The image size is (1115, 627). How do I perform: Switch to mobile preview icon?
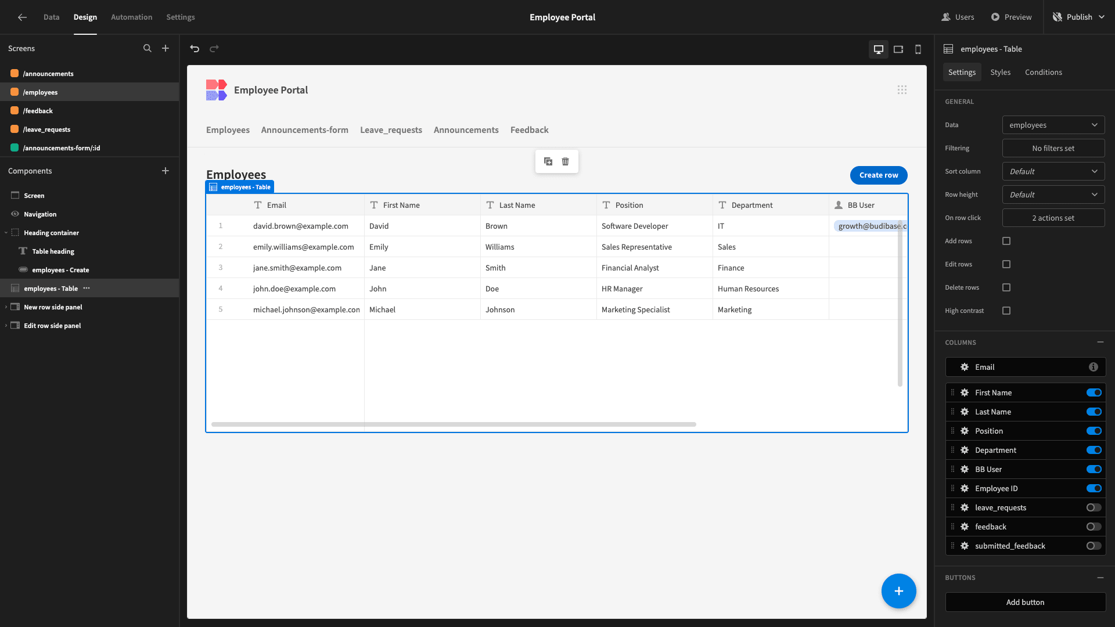click(x=918, y=49)
